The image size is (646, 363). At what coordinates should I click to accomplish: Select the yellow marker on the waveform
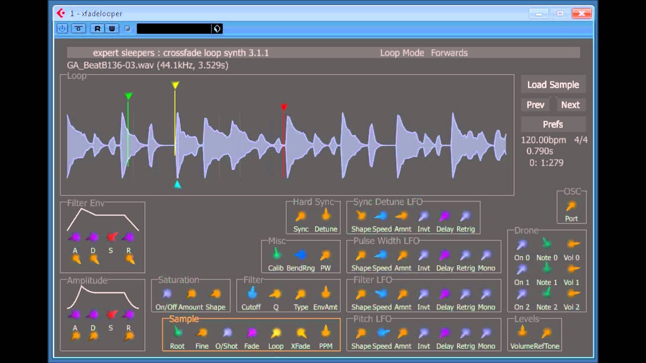point(175,85)
